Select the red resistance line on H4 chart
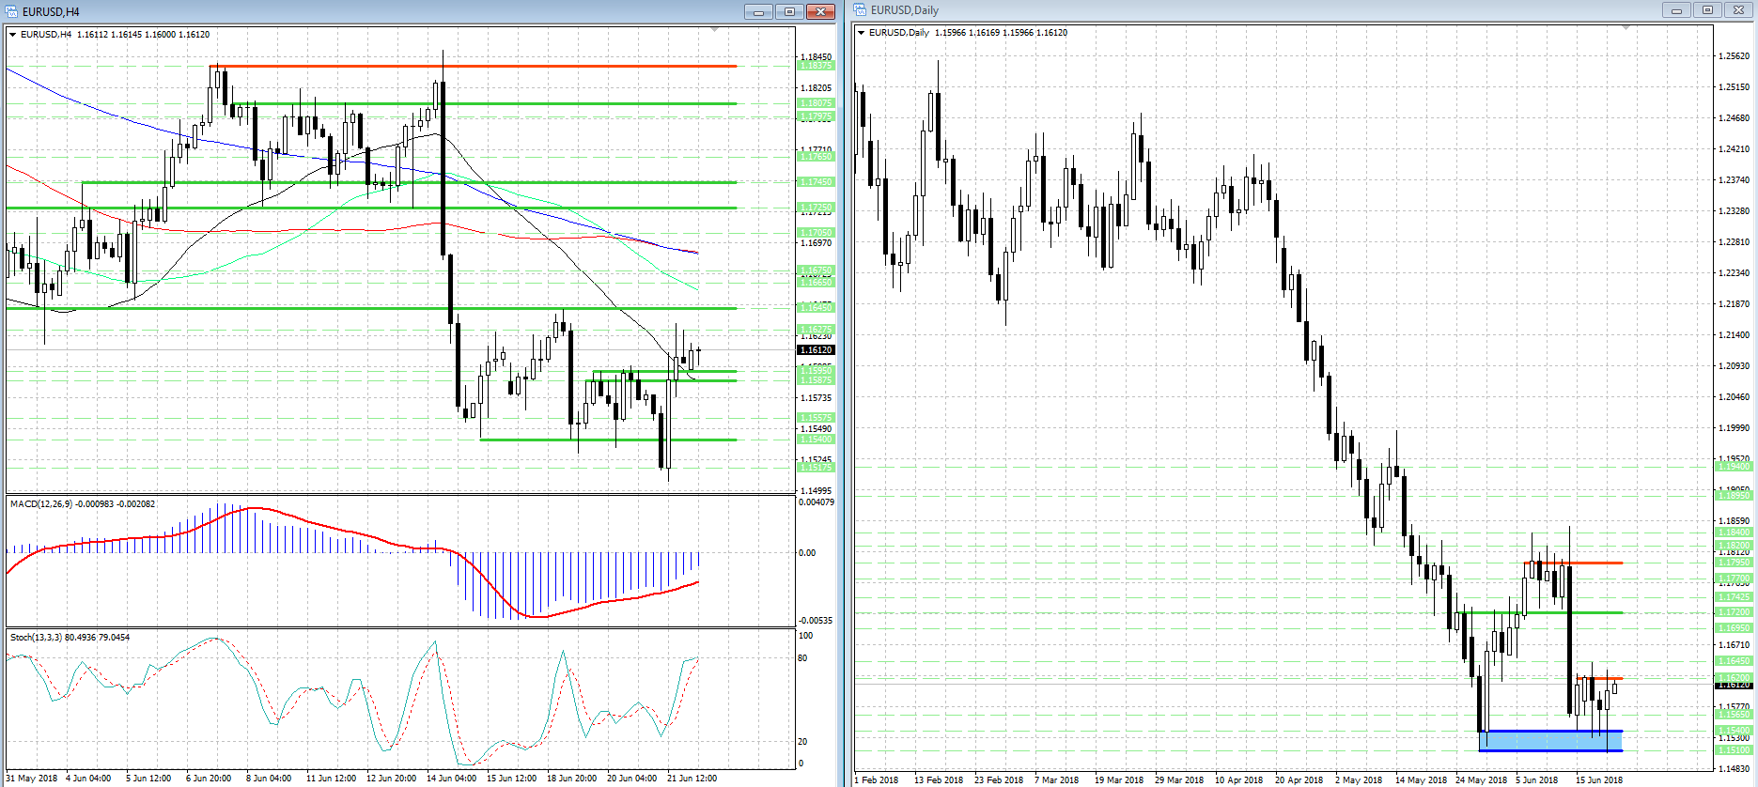The width and height of the screenshot is (1758, 787). (470, 67)
